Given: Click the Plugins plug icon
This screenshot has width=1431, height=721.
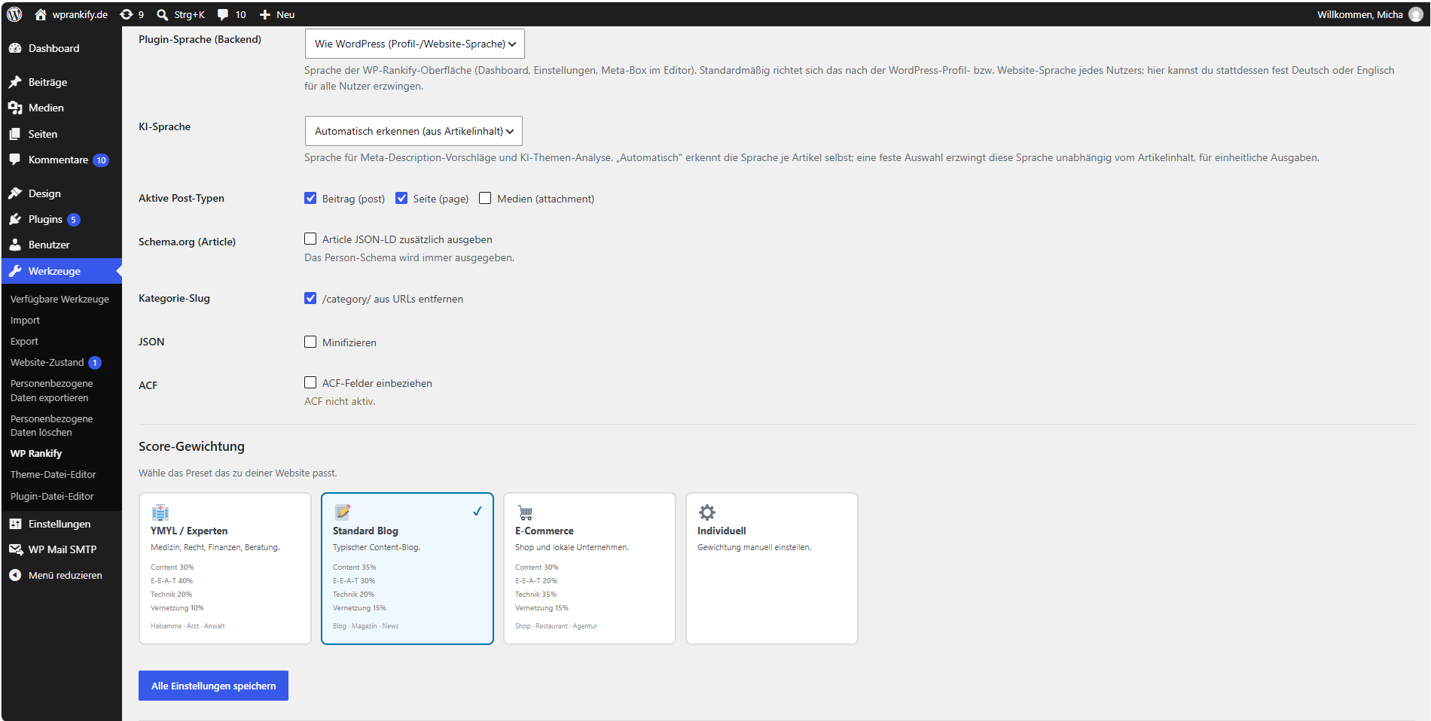Looking at the screenshot, I should click(x=15, y=219).
